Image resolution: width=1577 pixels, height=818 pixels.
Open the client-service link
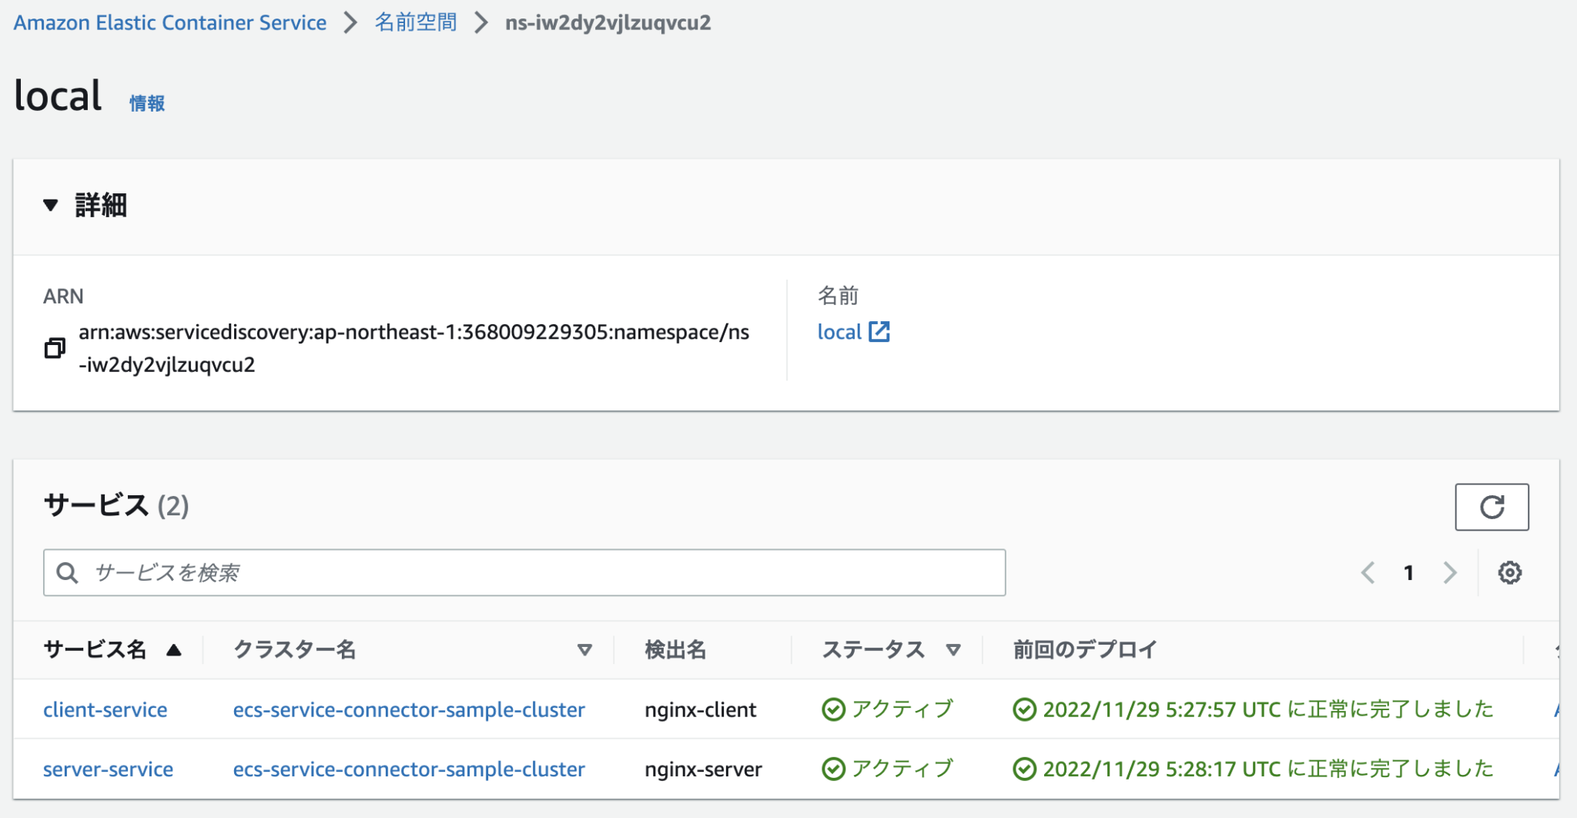pyautogui.click(x=105, y=709)
